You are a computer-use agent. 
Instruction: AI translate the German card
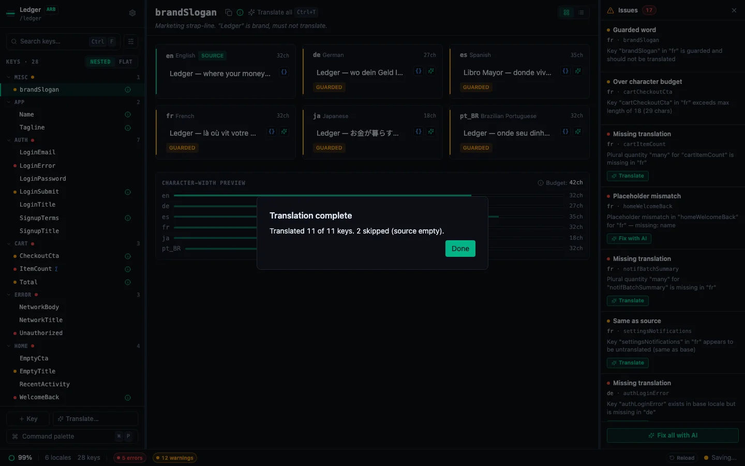click(431, 71)
